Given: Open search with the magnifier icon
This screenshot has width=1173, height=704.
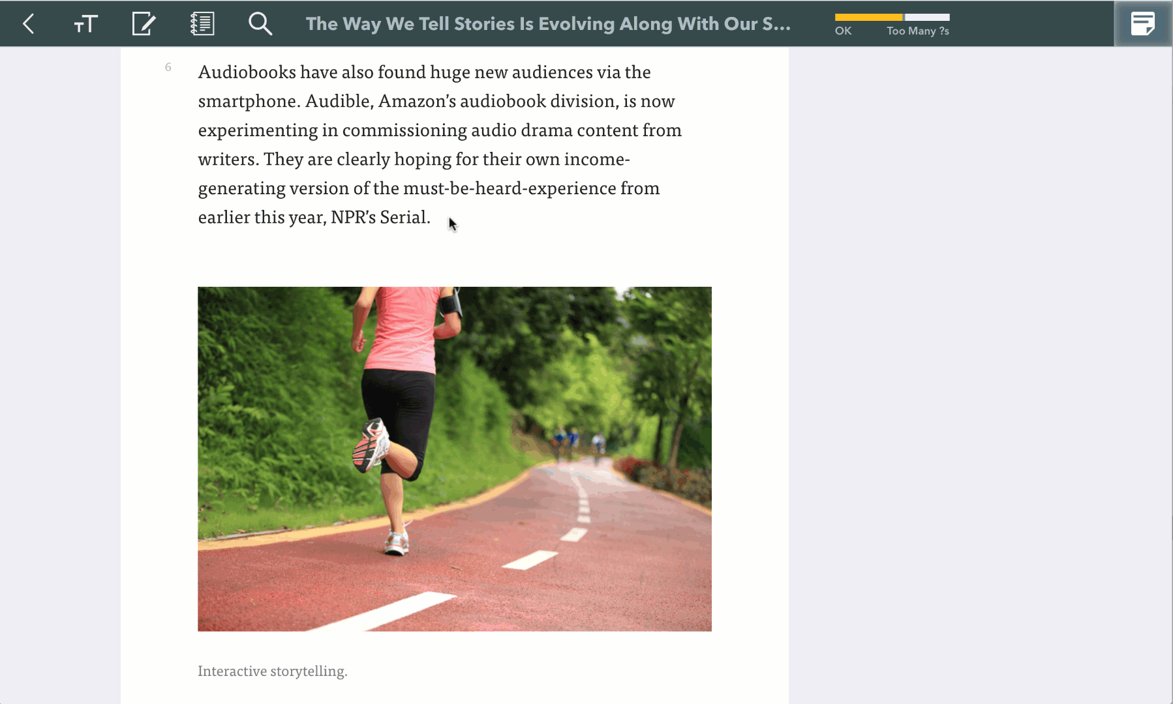Looking at the screenshot, I should 260,24.
